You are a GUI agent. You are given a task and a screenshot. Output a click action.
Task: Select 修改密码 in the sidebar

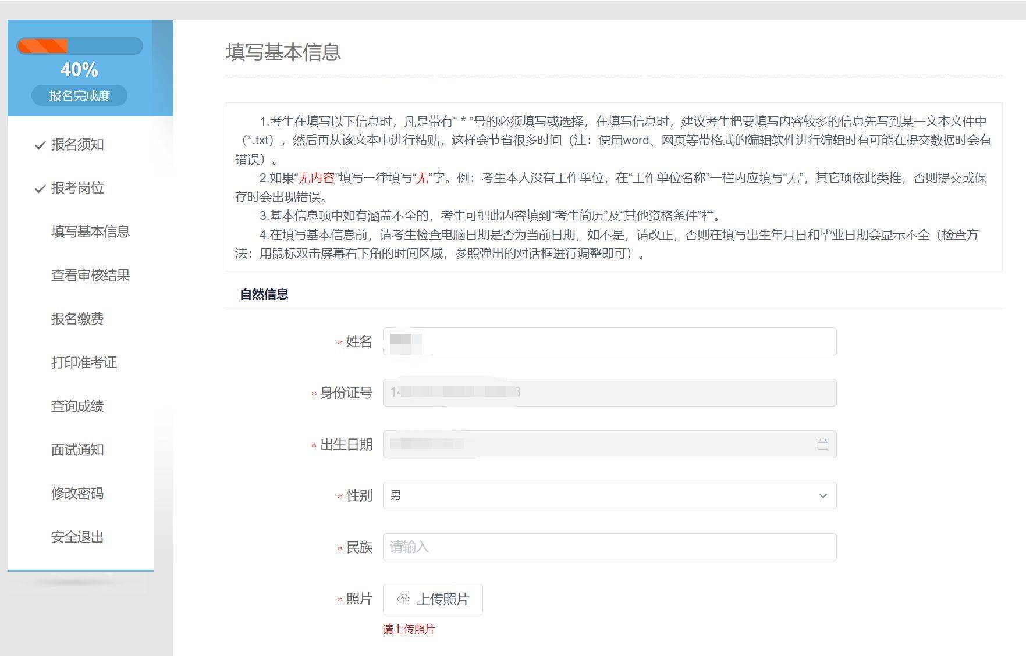click(77, 494)
